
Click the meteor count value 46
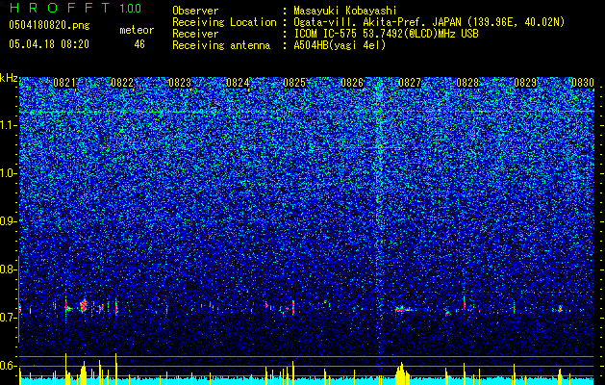pos(139,44)
